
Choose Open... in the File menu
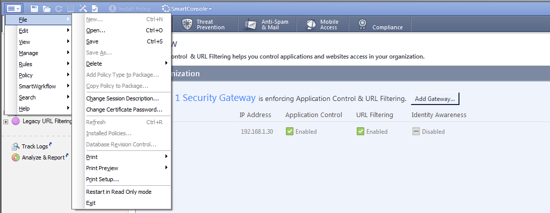121,30
